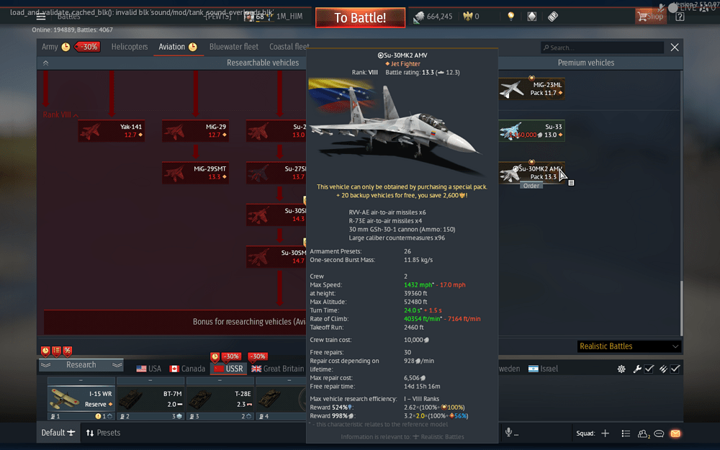Image resolution: width=720 pixels, height=450 pixels.
Task: Open the Shop from the top bar
Action: click(650, 15)
